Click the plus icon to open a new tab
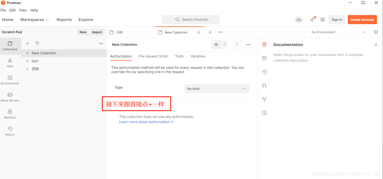This screenshot has width=383, height=179. coord(210,32)
